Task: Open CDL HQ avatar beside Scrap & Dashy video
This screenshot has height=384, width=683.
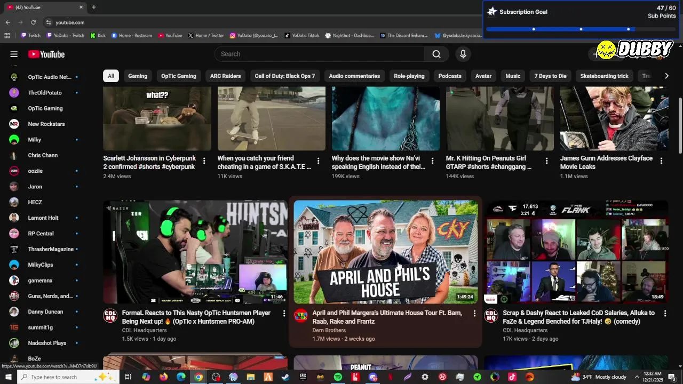Action: click(491, 316)
